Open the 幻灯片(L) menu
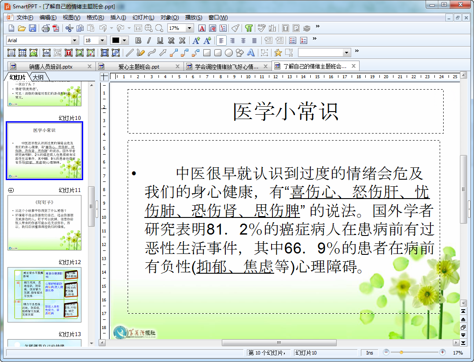474x362 pixels. coord(143,18)
